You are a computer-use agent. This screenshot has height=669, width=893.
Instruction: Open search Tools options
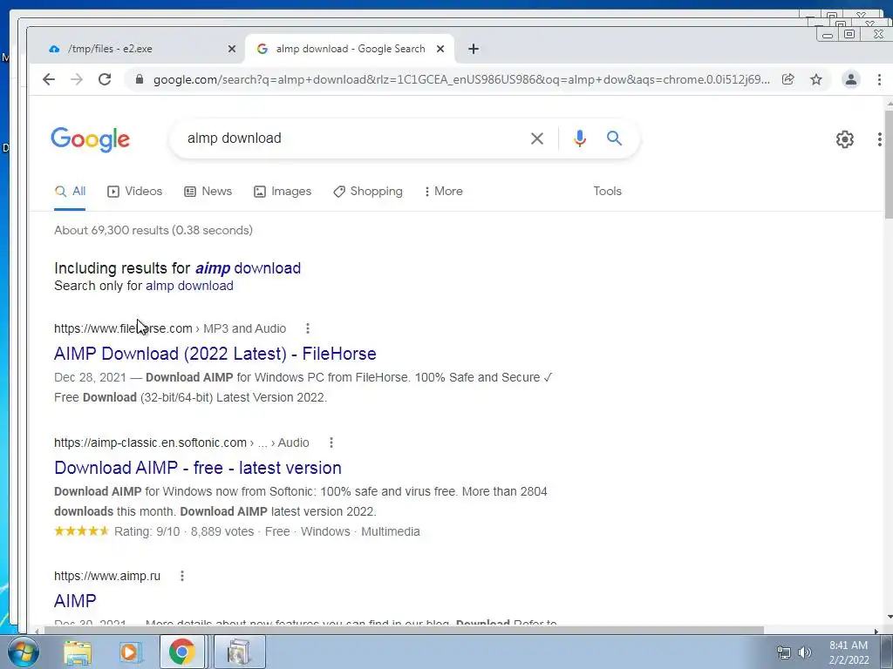click(607, 192)
